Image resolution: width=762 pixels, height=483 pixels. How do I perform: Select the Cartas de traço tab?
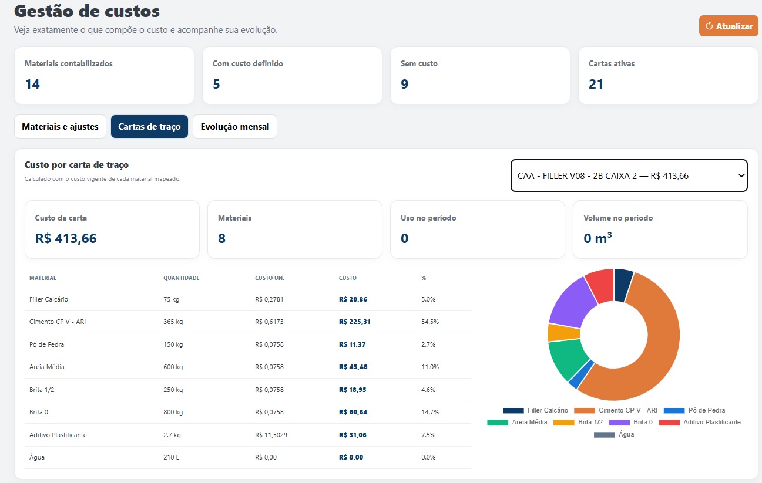pos(149,127)
